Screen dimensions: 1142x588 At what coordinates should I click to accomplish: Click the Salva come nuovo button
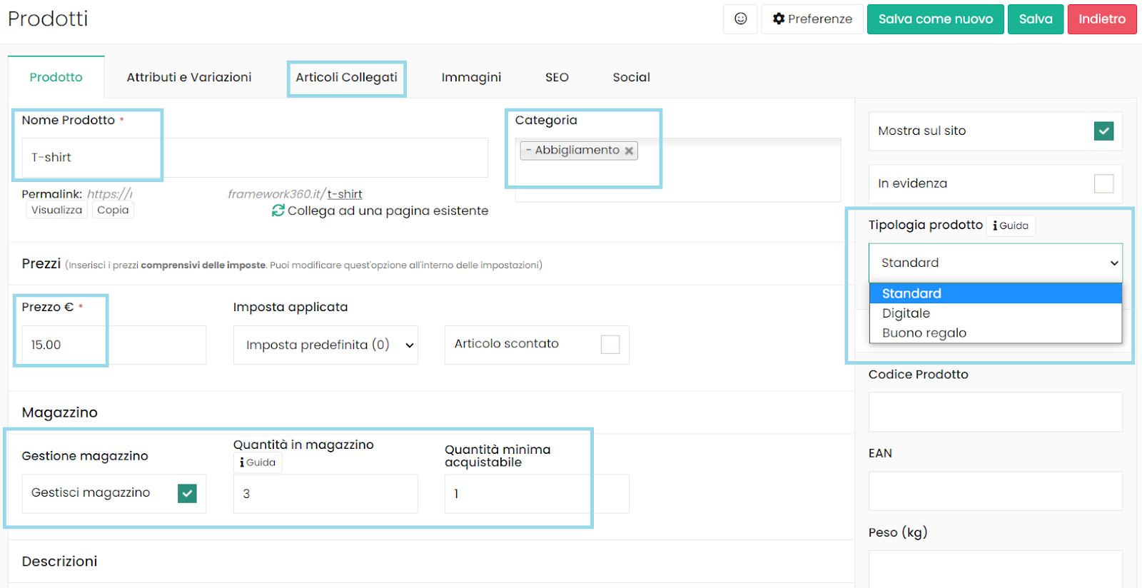click(935, 19)
